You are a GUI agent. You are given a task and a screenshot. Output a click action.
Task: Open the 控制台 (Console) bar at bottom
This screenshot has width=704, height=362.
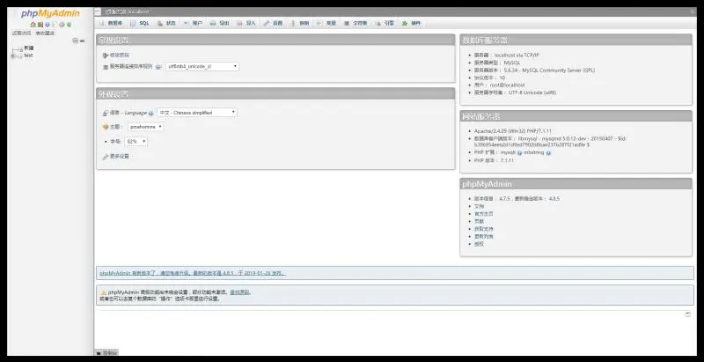[x=106, y=353]
